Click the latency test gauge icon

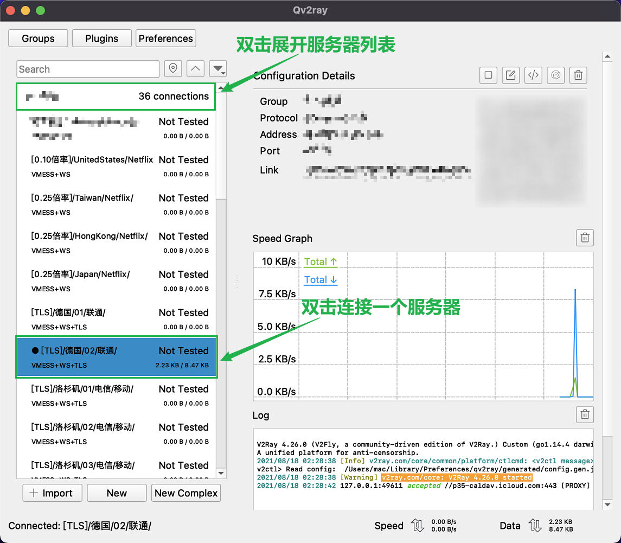point(556,75)
